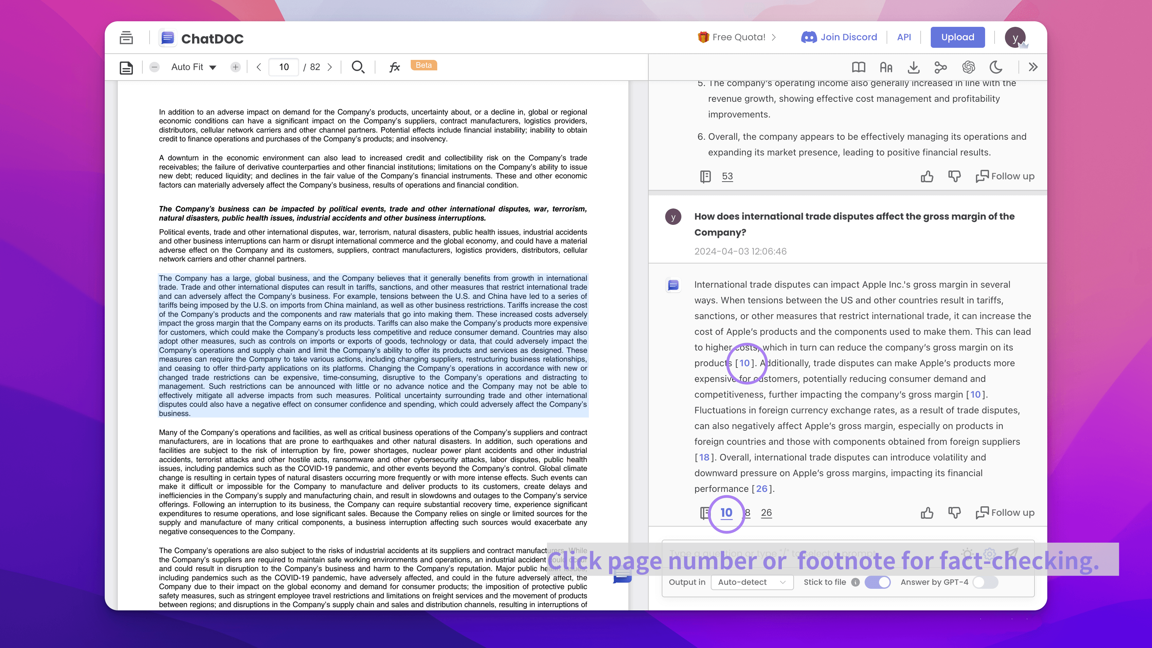Open the Auto Fit zoom dropdown
Screen dimensions: 1152x648
click(x=194, y=67)
